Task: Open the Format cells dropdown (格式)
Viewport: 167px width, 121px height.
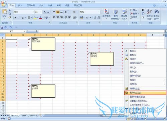Action: point(134,17)
